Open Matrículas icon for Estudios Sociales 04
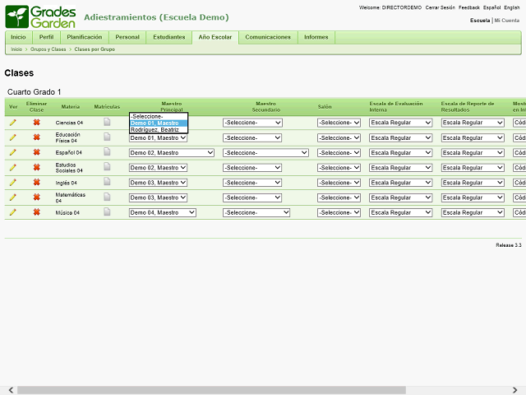This screenshot has height=395, width=526. point(107,166)
